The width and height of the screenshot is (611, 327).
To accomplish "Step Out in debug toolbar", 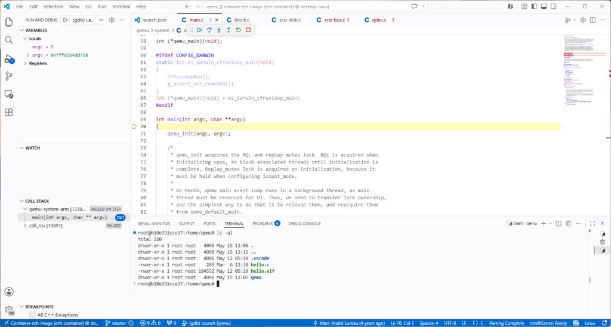I will tap(229, 30).
